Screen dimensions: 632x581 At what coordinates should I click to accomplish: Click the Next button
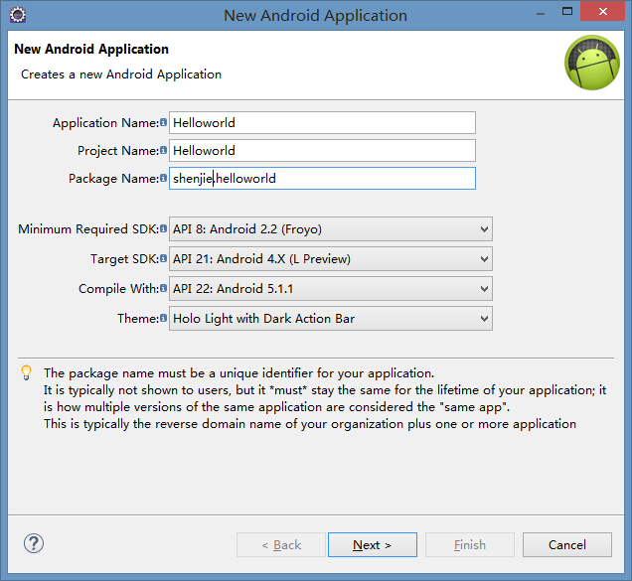tap(373, 544)
